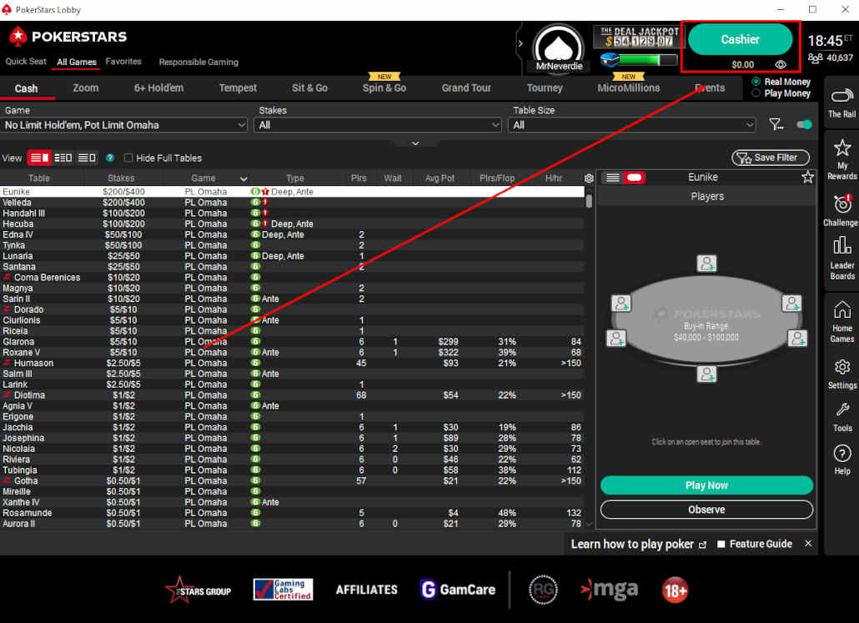Switch to Spin & Go tab
The image size is (859, 623).
tap(384, 88)
